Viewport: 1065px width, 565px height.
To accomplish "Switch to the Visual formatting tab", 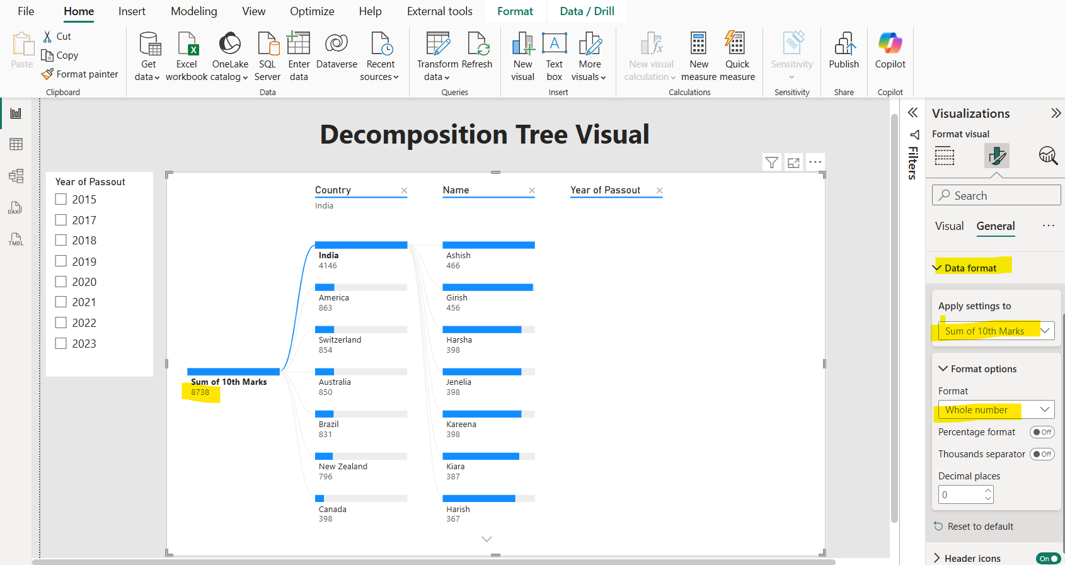I will 948,226.
